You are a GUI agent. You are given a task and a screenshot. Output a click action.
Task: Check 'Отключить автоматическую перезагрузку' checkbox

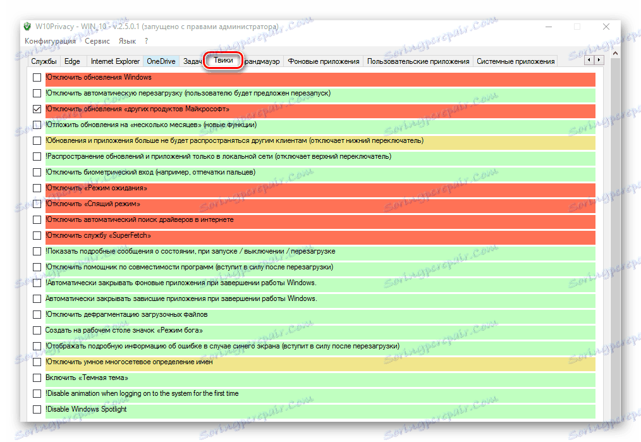pos(37,93)
